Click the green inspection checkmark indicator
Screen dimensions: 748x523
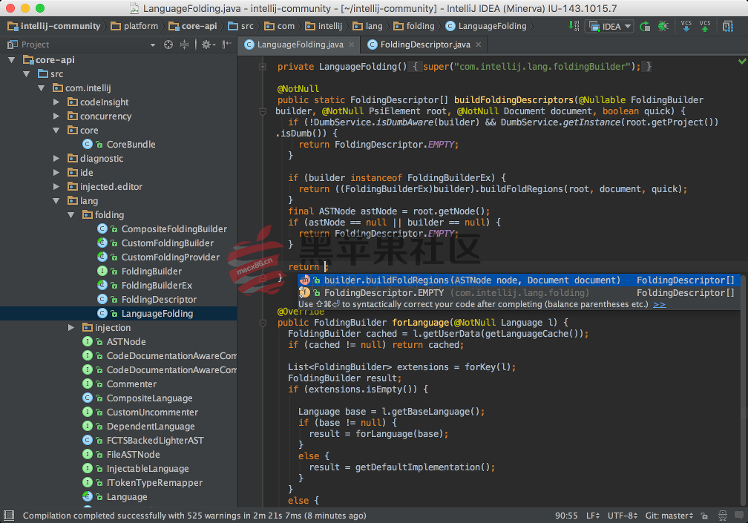(742, 61)
